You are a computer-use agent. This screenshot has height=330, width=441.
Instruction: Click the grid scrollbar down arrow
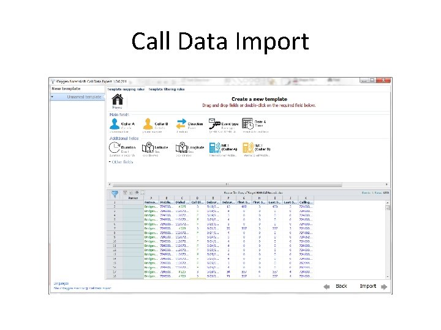[x=388, y=277]
